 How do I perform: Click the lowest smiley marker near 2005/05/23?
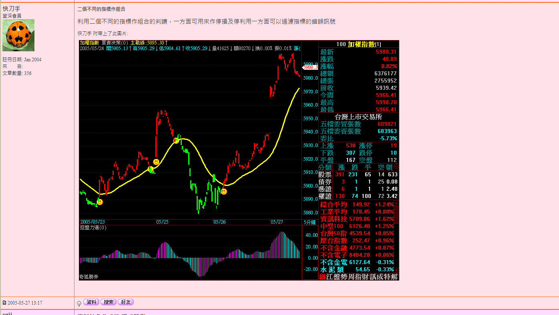pyautogui.click(x=100, y=202)
